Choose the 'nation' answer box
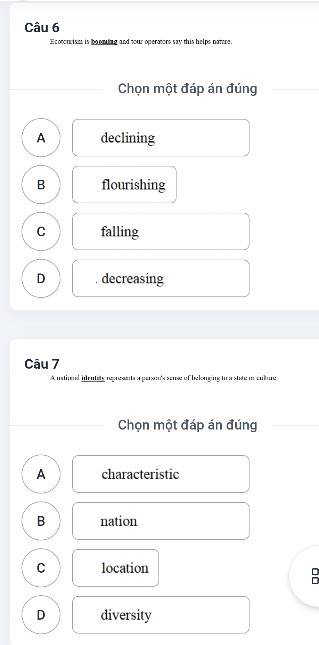 point(161,521)
